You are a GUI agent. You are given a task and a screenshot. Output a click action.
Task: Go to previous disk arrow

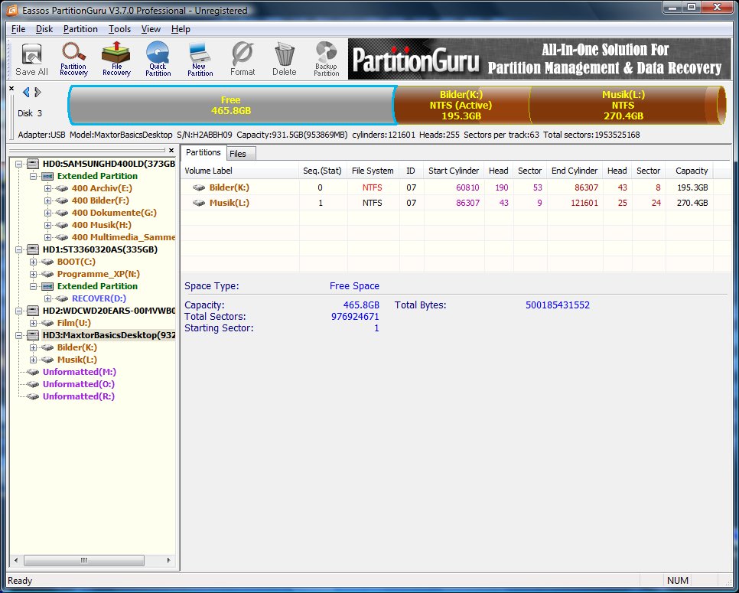pos(26,93)
